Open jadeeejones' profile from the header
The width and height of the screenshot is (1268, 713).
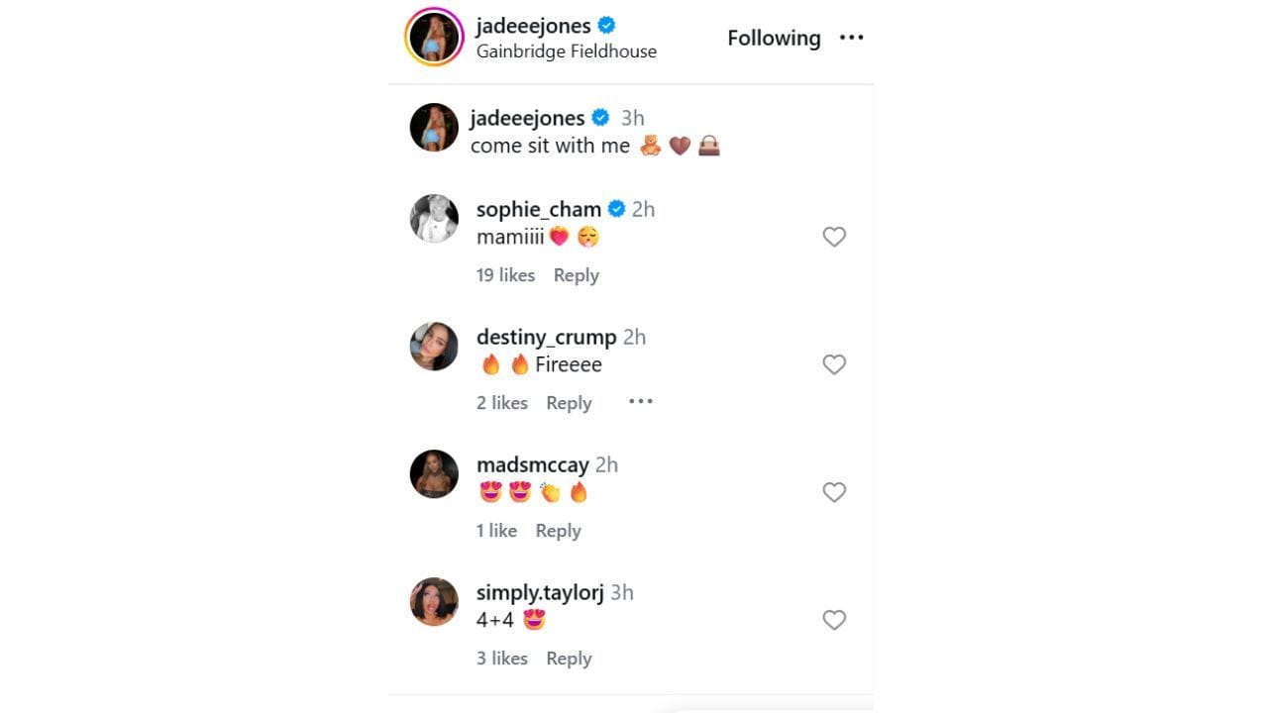[x=535, y=25]
